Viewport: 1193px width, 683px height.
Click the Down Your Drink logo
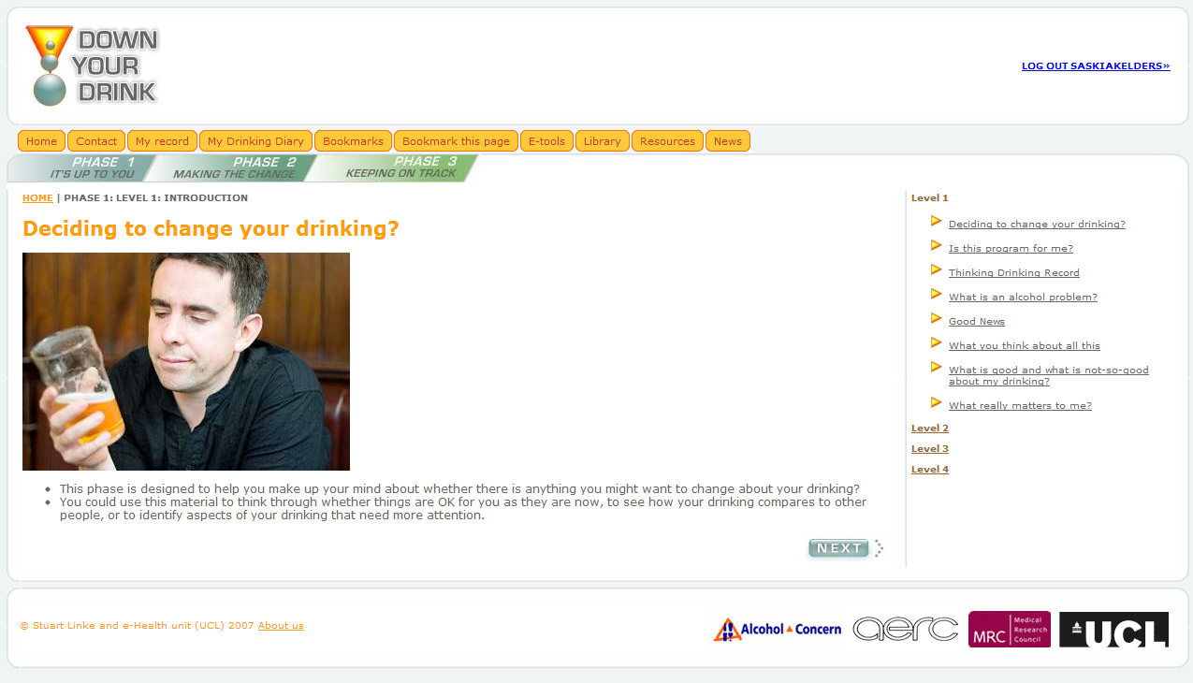click(x=92, y=65)
